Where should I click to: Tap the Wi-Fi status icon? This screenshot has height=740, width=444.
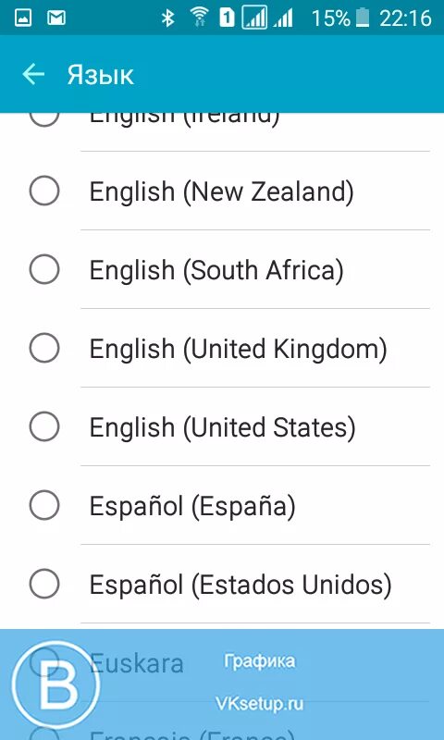pos(200,18)
